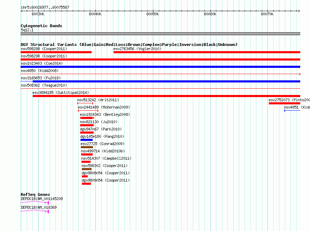
Task: Select the nsv3169653 (Fu2018) label
Action: click(x=41, y=78)
